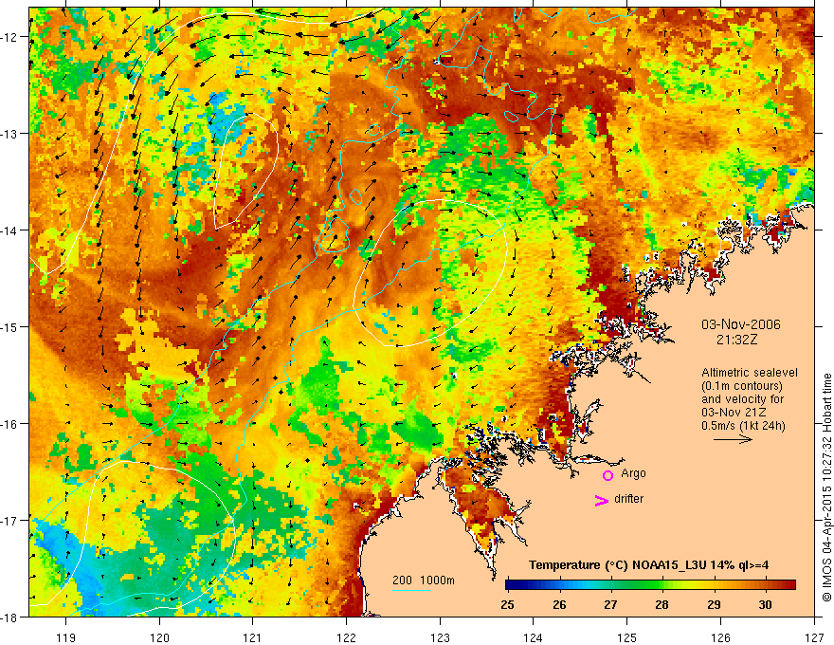Click the 'Argo' legend label

[x=633, y=473]
